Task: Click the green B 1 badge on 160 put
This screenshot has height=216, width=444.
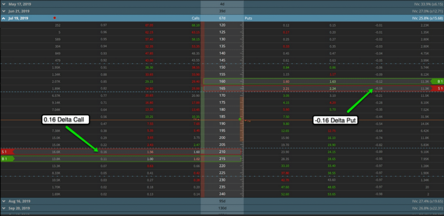Action: (x=439, y=82)
